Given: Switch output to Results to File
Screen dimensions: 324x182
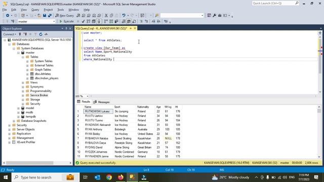Looking at the screenshot, I should pos(134,21).
